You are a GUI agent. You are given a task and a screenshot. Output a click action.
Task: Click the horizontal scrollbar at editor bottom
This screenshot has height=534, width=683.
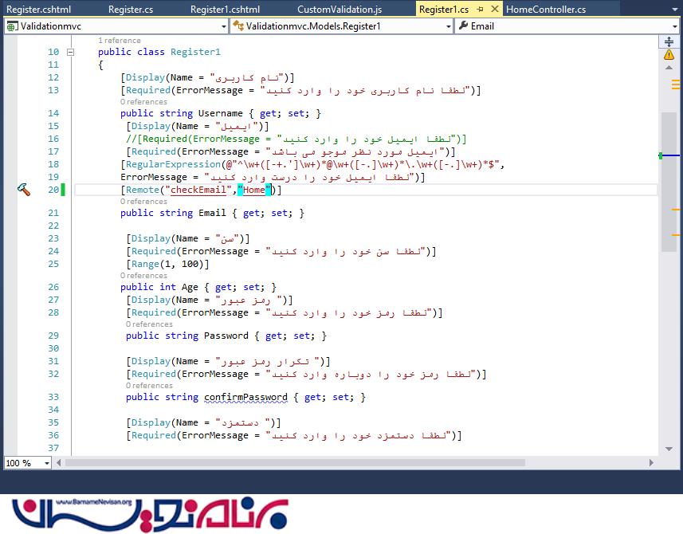click(359, 462)
